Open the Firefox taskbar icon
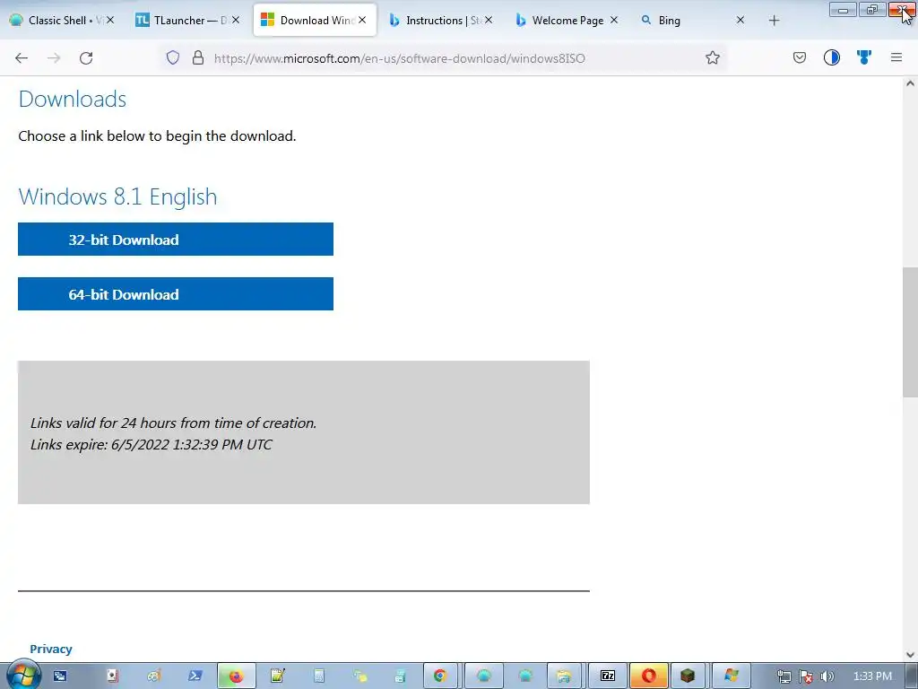This screenshot has width=918, height=689. tap(236, 676)
